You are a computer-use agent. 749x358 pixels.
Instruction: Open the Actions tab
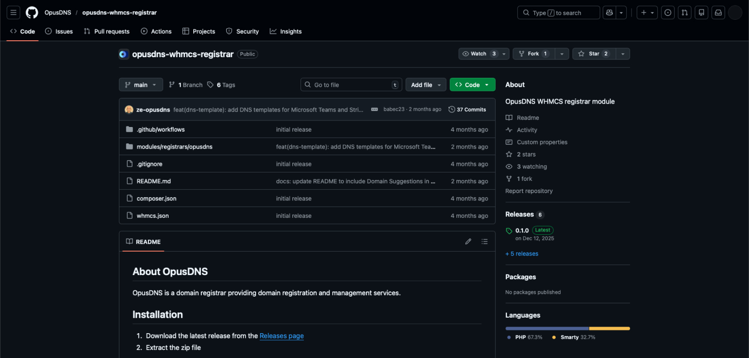coord(156,31)
